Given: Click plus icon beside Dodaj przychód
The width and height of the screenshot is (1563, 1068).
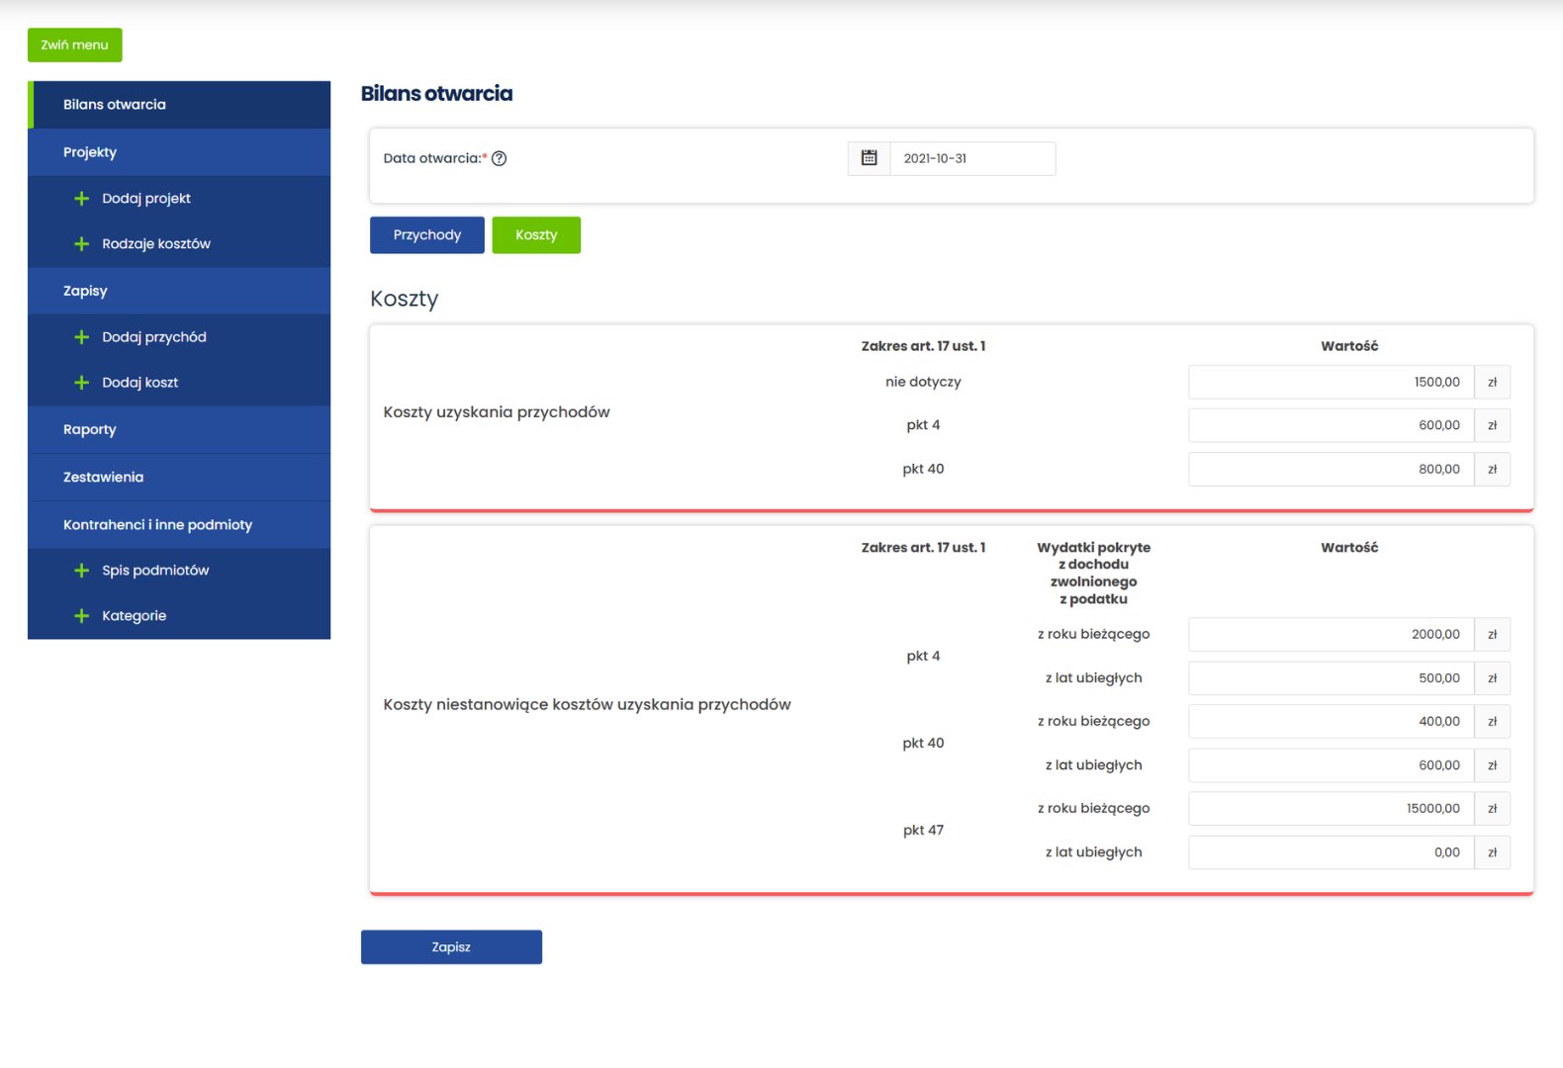Looking at the screenshot, I should click(x=81, y=337).
